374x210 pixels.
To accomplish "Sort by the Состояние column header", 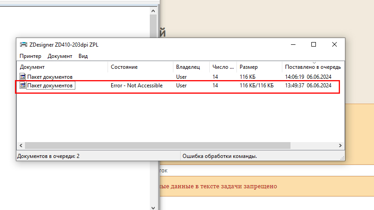I will tap(124, 67).
